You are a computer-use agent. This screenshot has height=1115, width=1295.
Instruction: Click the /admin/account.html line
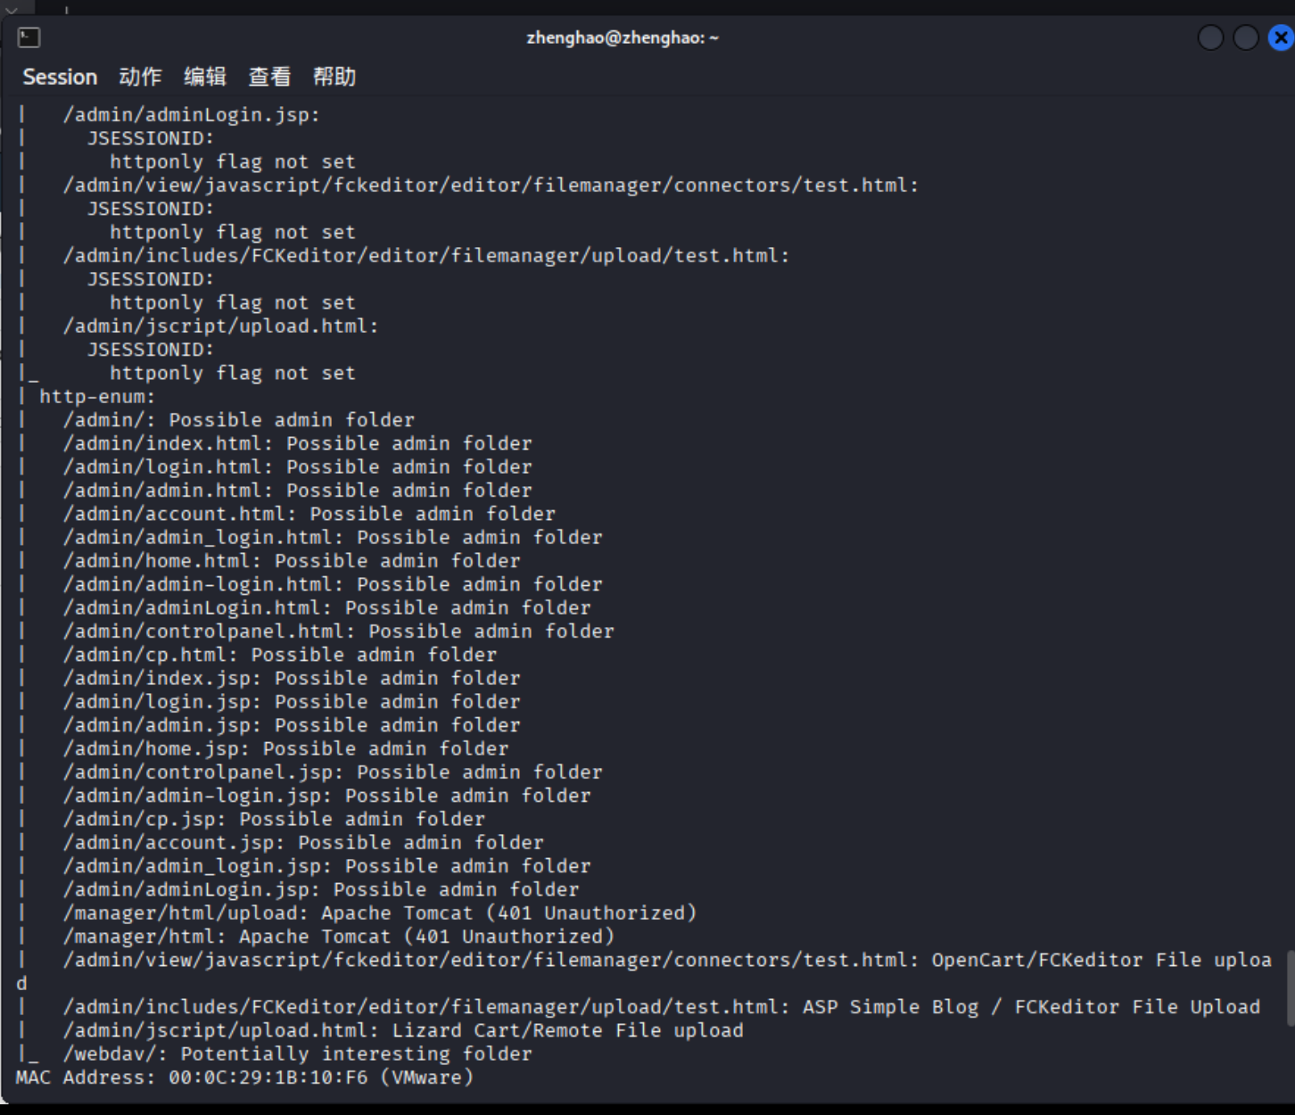[x=309, y=514]
